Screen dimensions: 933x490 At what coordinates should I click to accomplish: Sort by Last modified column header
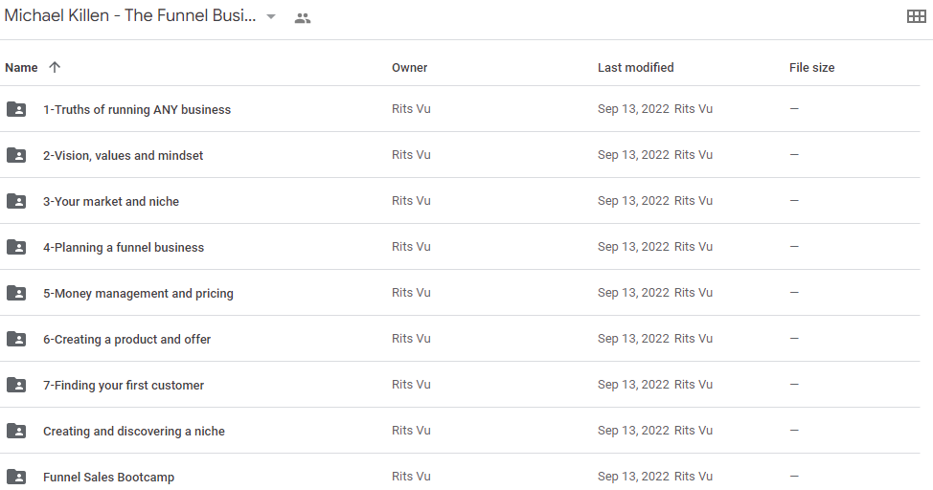click(x=635, y=68)
